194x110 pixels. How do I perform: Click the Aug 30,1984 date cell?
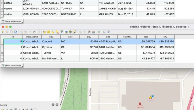click(127, 9)
